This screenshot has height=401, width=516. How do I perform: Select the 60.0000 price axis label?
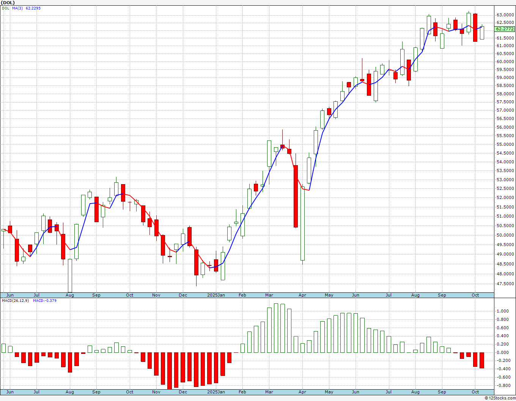(505, 62)
